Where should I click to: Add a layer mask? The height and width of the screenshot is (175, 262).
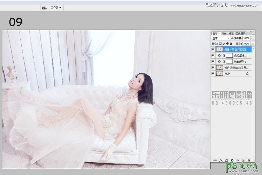click(x=226, y=160)
